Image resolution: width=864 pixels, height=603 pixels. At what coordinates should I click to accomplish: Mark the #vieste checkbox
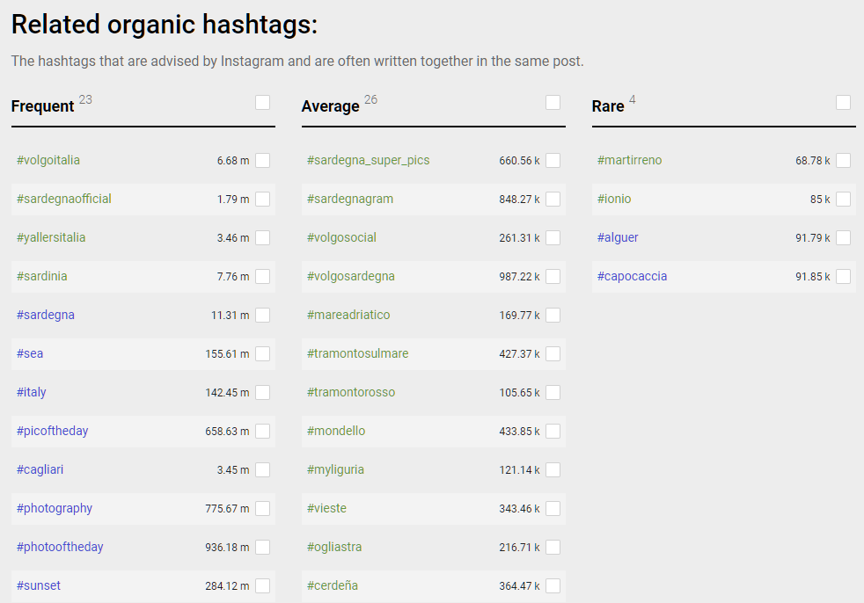[553, 508]
